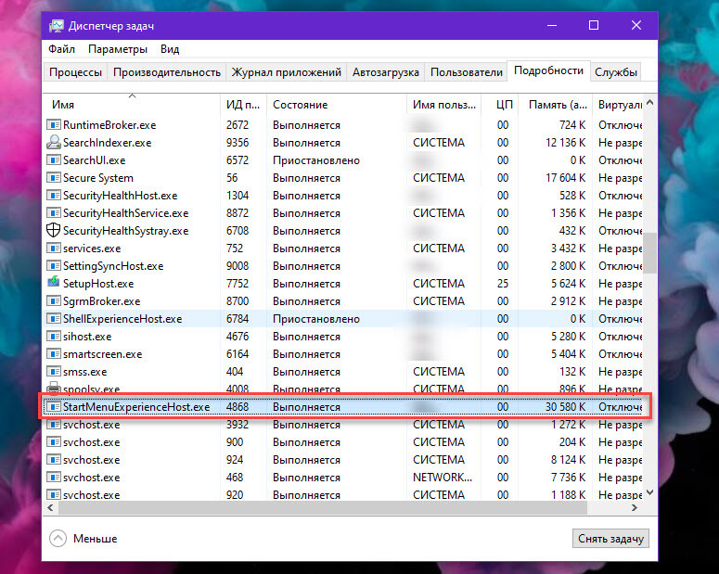Click the SecurityHealthSystray.exe shield icon
This screenshot has height=574, width=719.
[54, 230]
